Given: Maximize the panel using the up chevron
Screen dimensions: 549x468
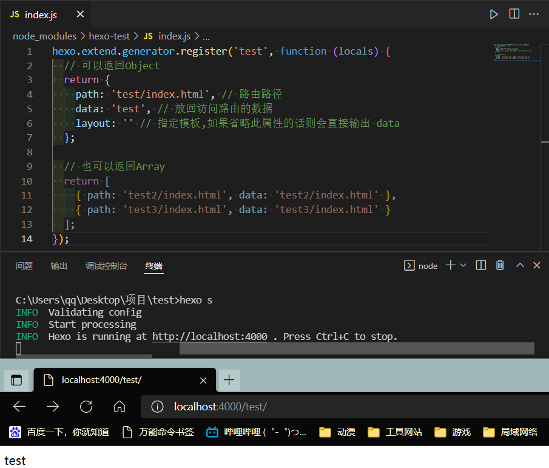Looking at the screenshot, I should [x=520, y=265].
